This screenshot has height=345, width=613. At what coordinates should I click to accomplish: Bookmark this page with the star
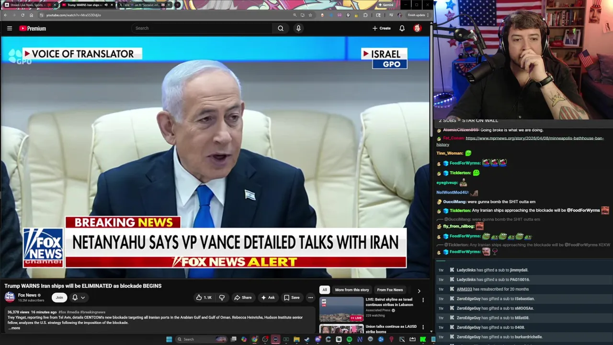tap(310, 15)
